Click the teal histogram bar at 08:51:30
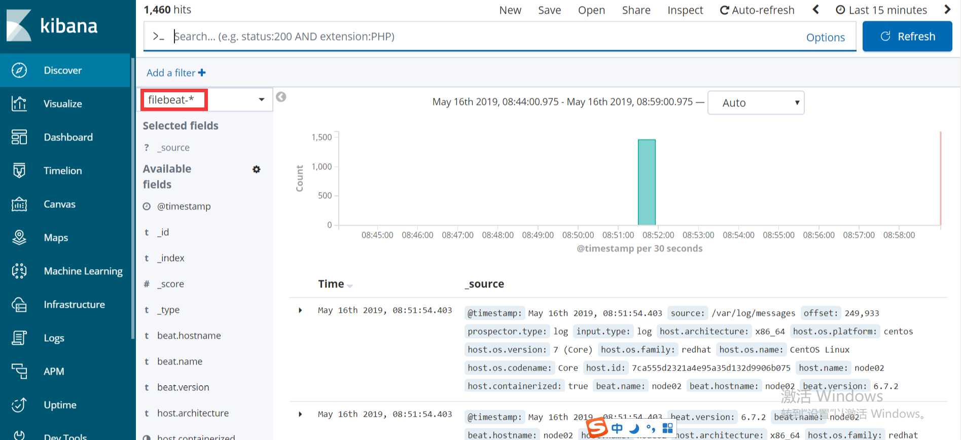This screenshot has height=440, width=961. click(x=647, y=182)
